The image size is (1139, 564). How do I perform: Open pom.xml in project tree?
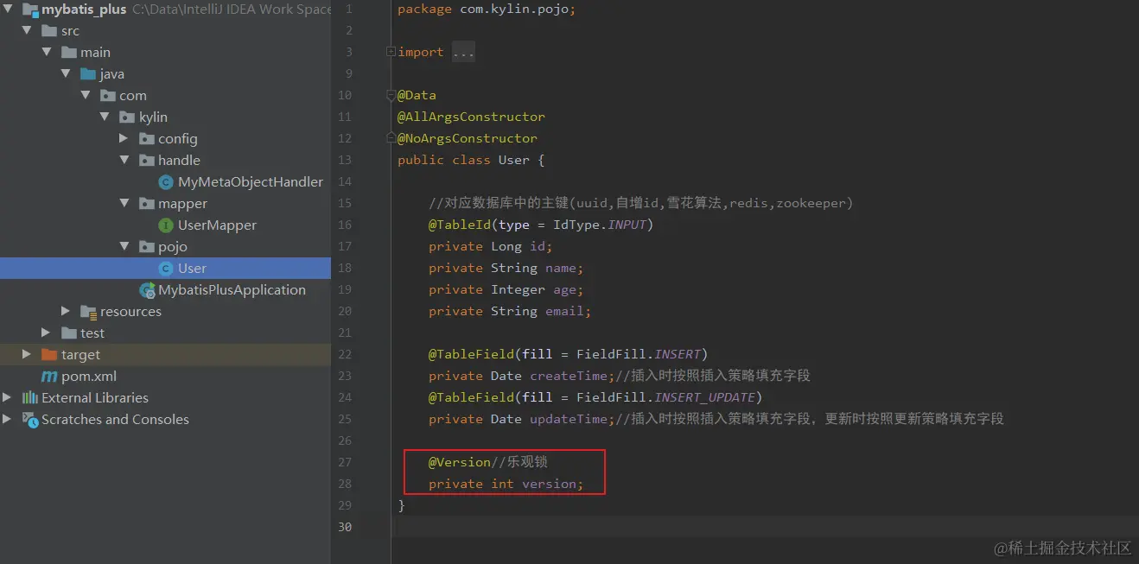click(x=88, y=377)
